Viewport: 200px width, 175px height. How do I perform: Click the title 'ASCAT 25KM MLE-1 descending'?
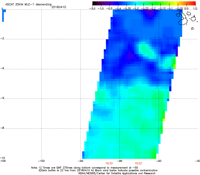[28, 5]
